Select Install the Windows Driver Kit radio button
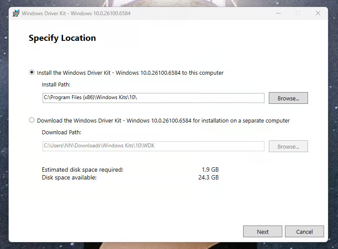 tap(32, 73)
